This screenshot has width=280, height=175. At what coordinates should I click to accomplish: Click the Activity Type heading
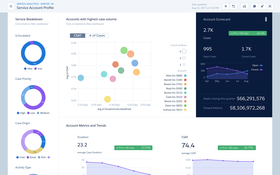23,167
